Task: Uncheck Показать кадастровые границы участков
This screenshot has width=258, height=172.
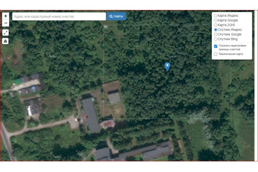Action: [216, 46]
